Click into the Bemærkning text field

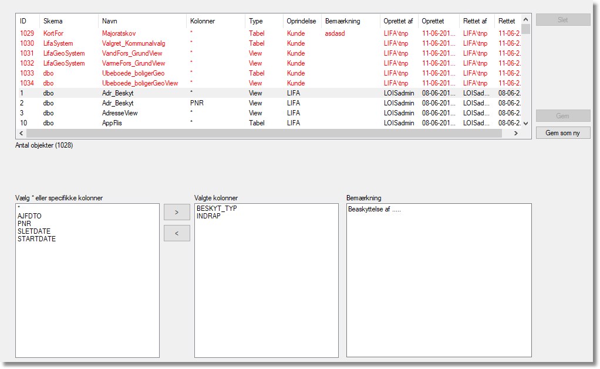pos(439,281)
